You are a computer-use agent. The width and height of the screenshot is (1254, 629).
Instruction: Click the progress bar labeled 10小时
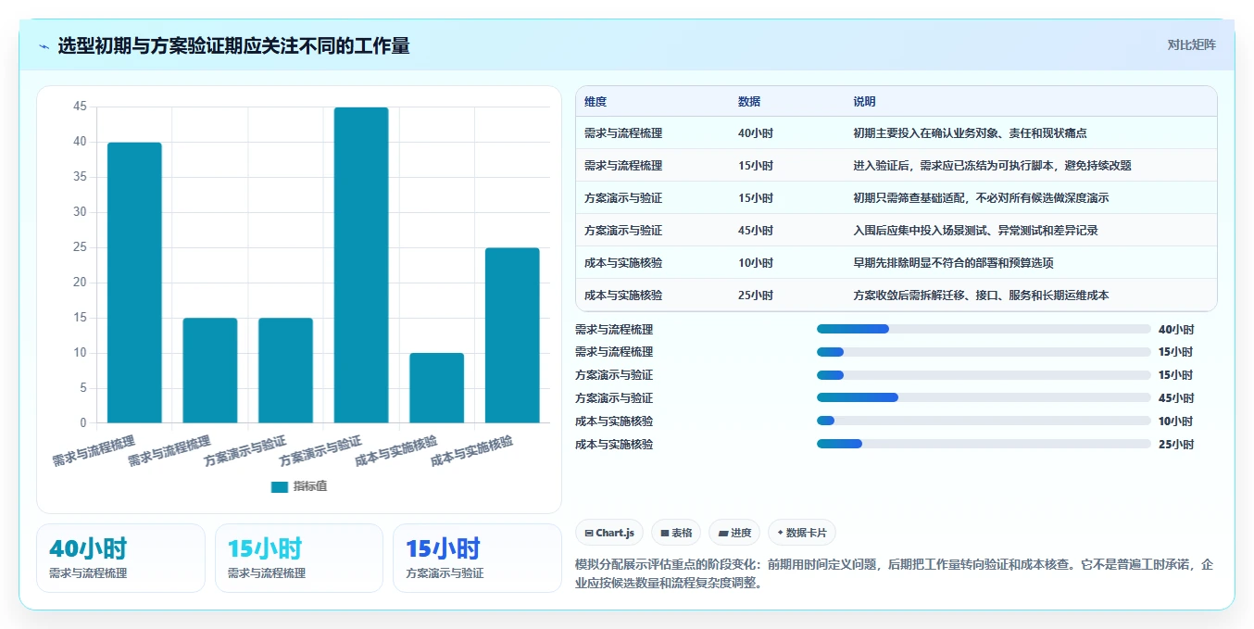click(x=984, y=421)
